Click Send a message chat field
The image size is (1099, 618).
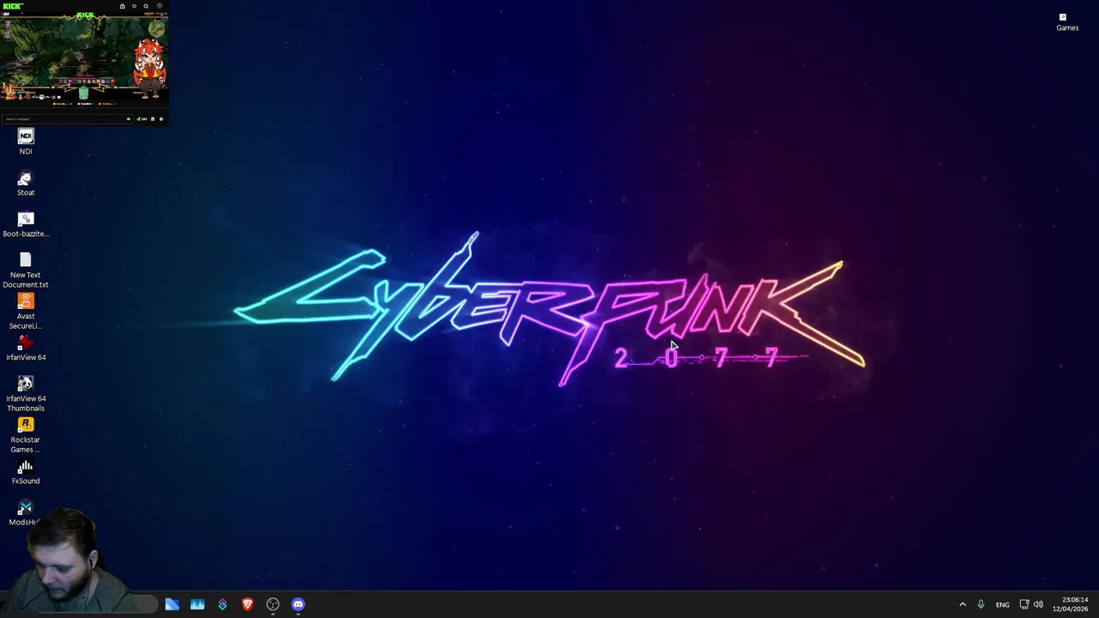(67, 118)
